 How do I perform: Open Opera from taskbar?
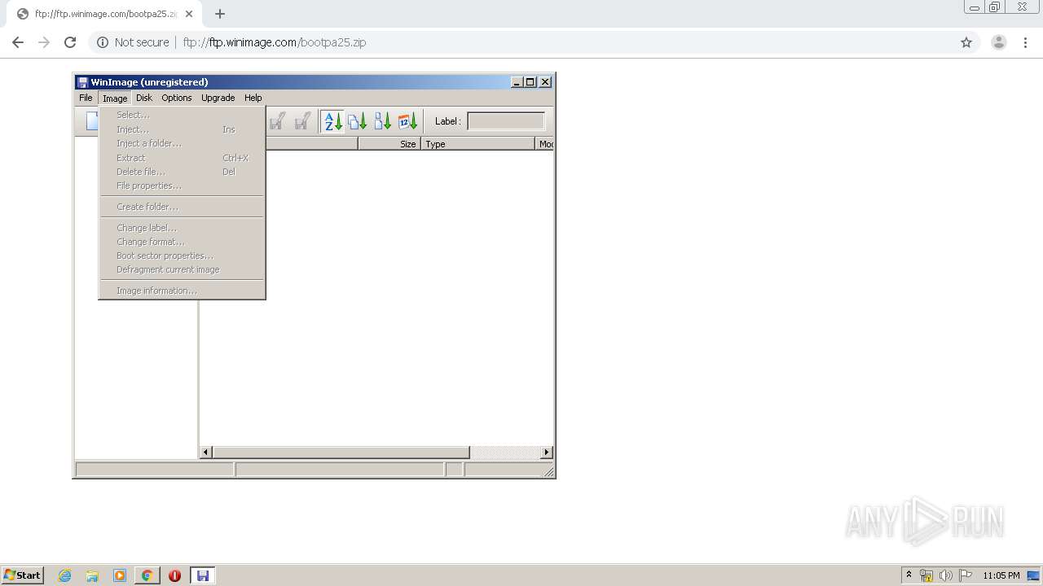[x=174, y=575]
